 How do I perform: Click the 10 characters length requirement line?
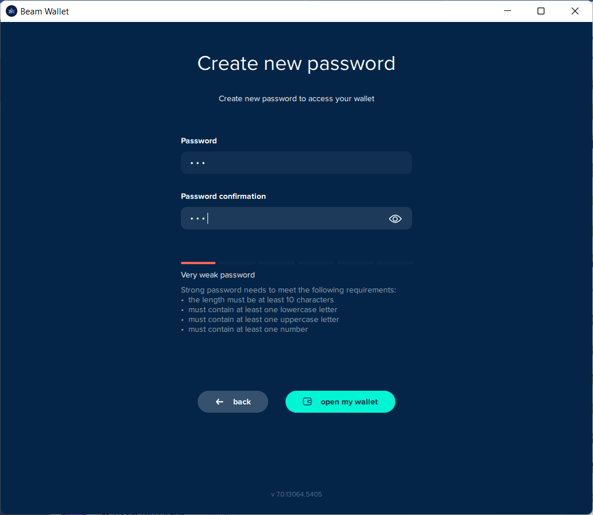click(x=261, y=300)
